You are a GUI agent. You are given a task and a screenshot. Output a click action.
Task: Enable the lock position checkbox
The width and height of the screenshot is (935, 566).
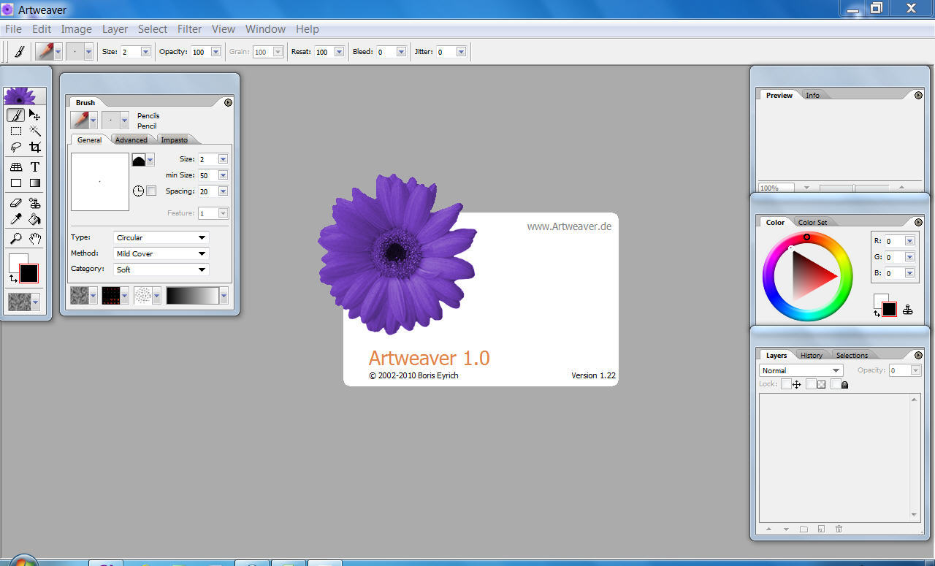pos(786,384)
